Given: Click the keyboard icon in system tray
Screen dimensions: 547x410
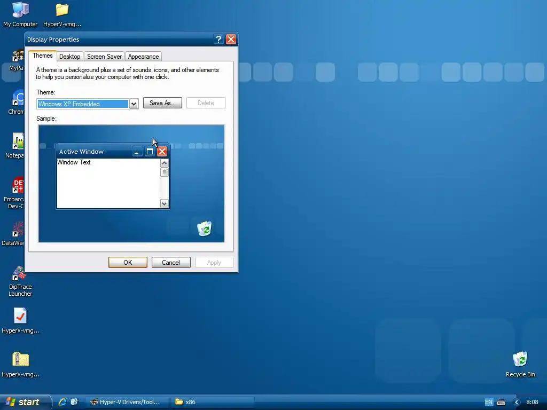Looking at the screenshot, I should point(501,403).
